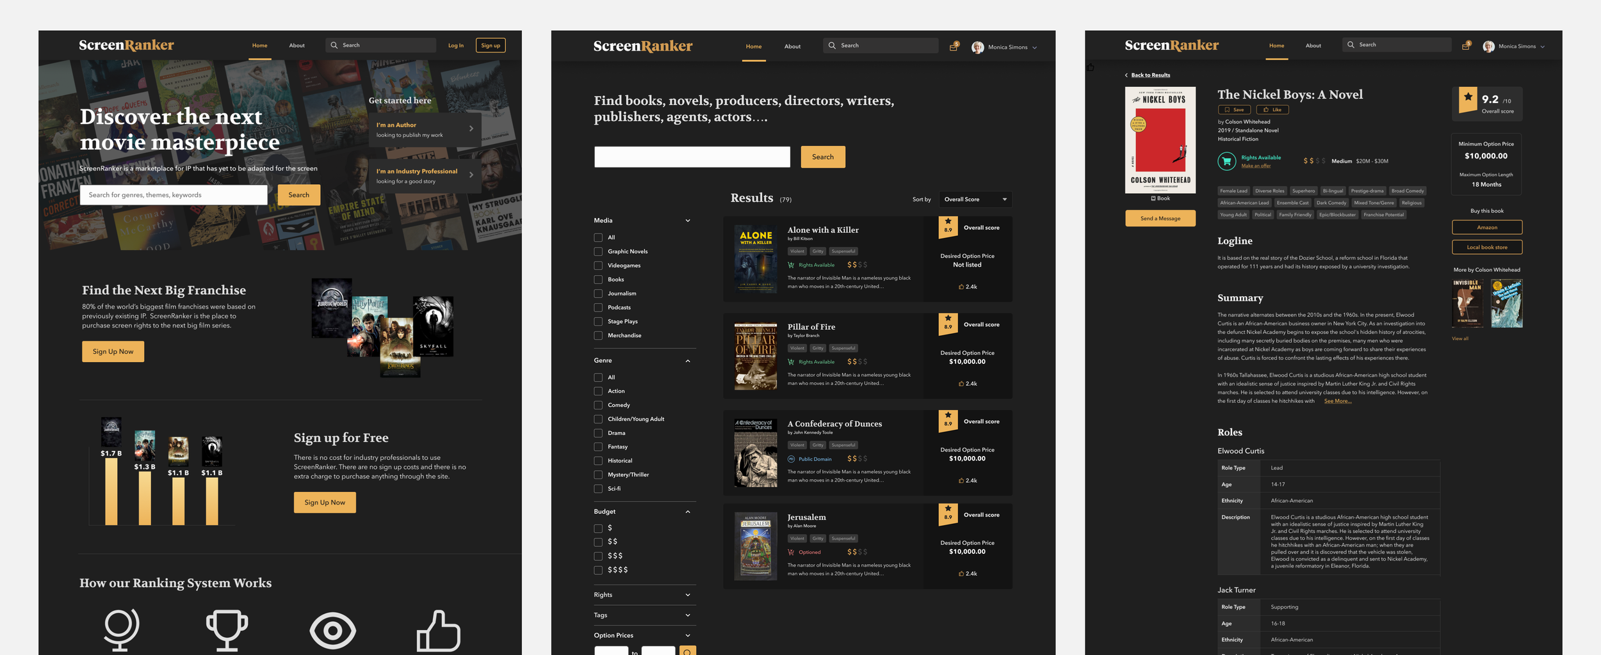
Task: Click Monica Simons avatar on results page
Action: [977, 47]
